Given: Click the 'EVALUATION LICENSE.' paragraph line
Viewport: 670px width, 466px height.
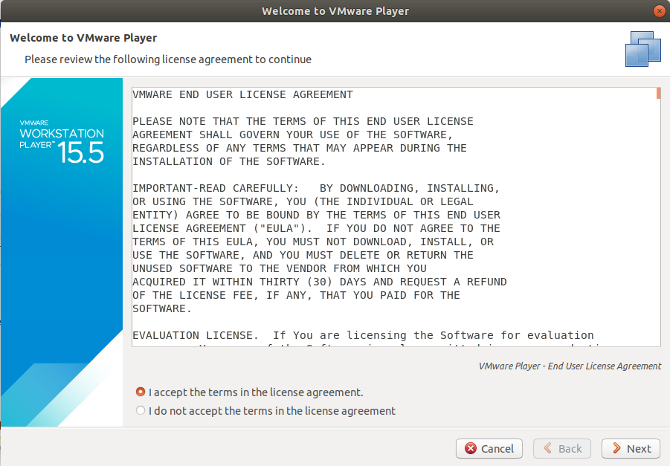Looking at the screenshot, I should point(363,335).
